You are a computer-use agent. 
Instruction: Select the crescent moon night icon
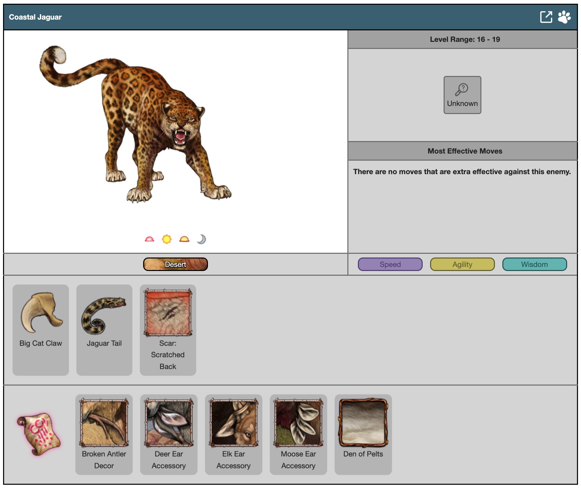[x=202, y=239]
